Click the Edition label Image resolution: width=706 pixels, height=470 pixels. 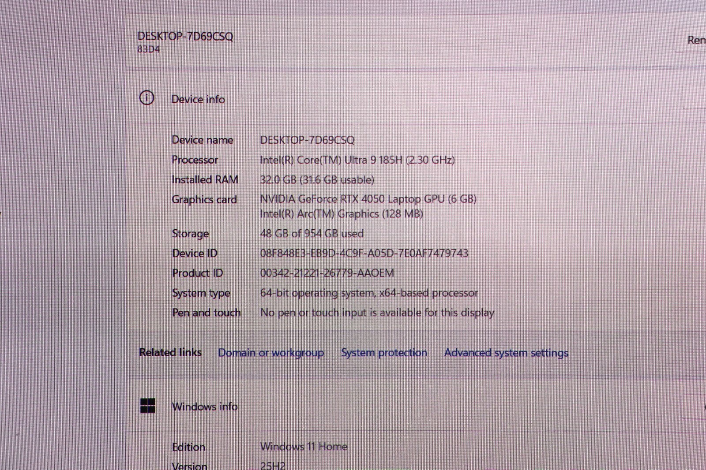pyautogui.click(x=188, y=447)
